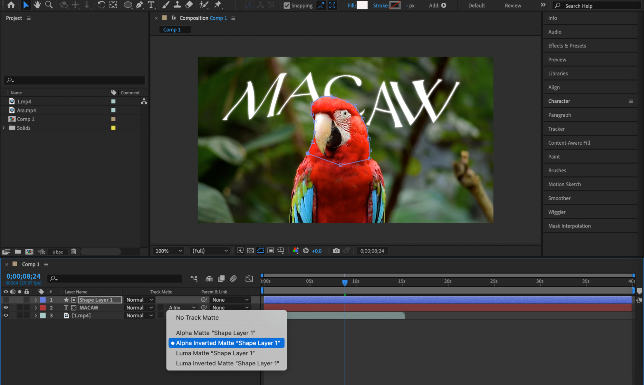Click the Fill color swatch
644x385 pixels.
tap(362, 5)
